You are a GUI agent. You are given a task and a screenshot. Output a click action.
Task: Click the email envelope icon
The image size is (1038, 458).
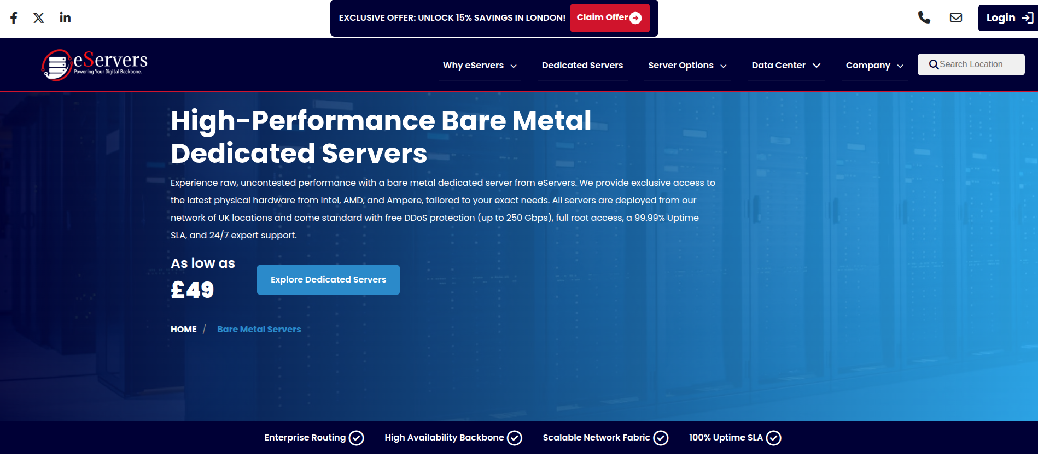[x=956, y=17]
